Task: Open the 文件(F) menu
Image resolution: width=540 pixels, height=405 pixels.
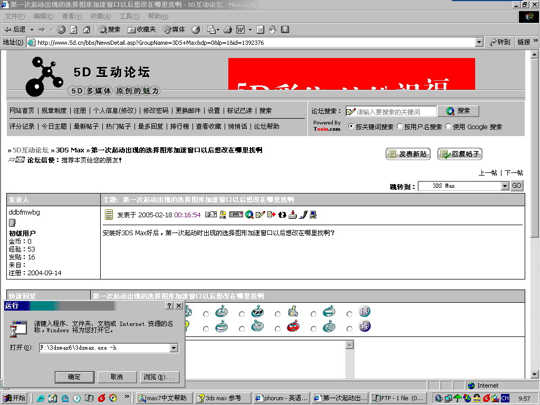Action: point(15,16)
